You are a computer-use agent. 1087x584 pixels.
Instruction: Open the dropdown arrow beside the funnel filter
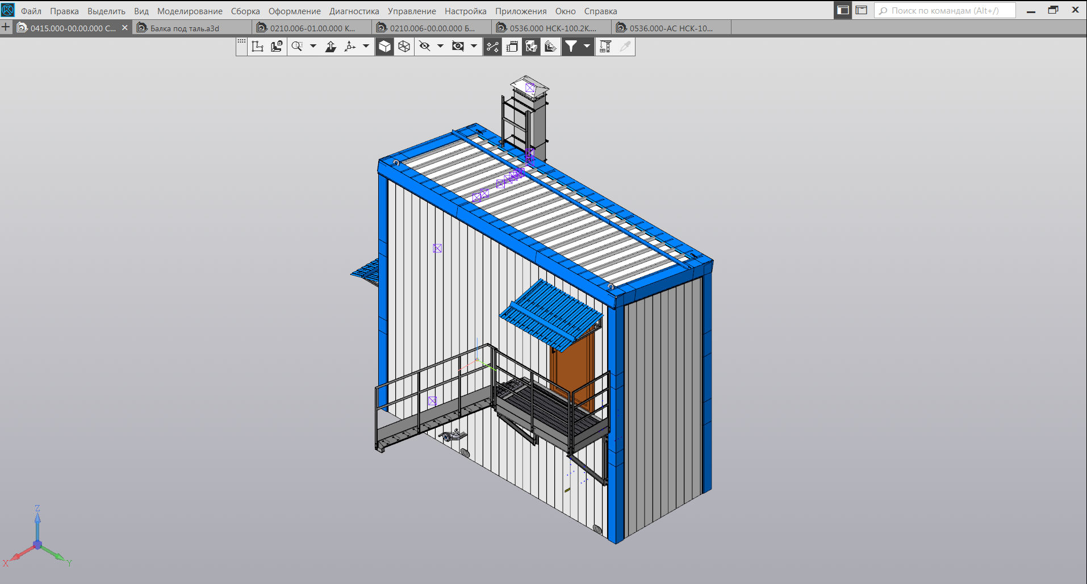point(587,47)
